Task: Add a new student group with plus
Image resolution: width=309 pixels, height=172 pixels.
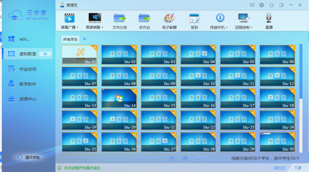Action: tap(85, 39)
